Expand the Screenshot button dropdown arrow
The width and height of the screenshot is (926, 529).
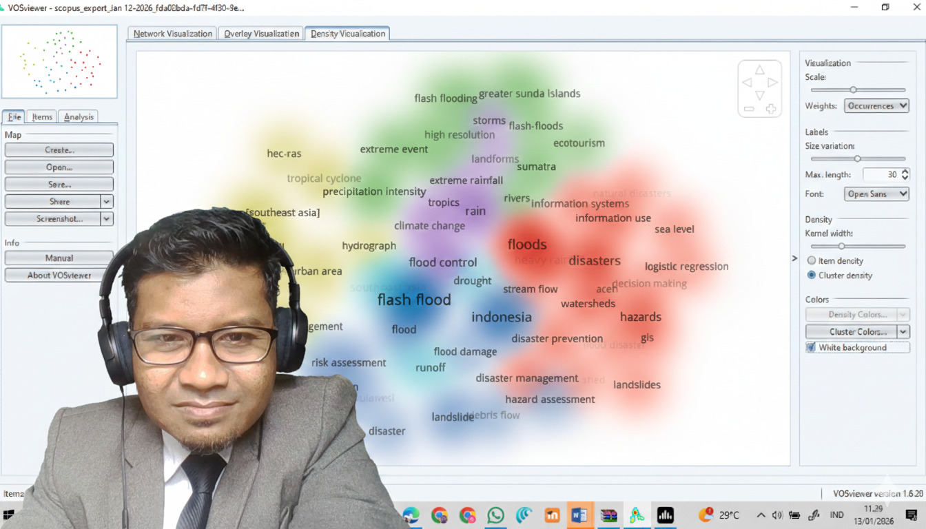pyautogui.click(x=106, y=219)
